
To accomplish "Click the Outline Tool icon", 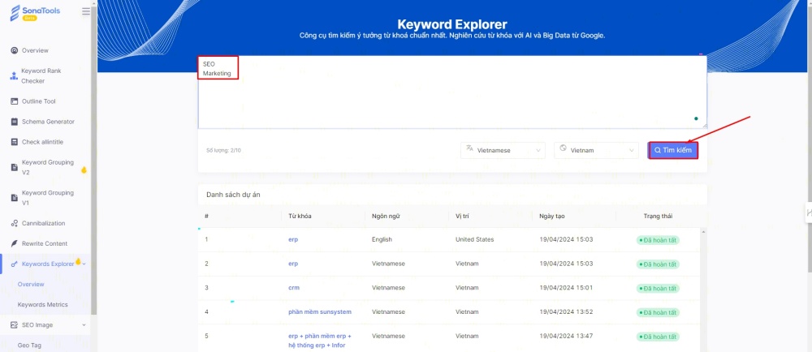I will pyautogui.click(x=15, y=101).
